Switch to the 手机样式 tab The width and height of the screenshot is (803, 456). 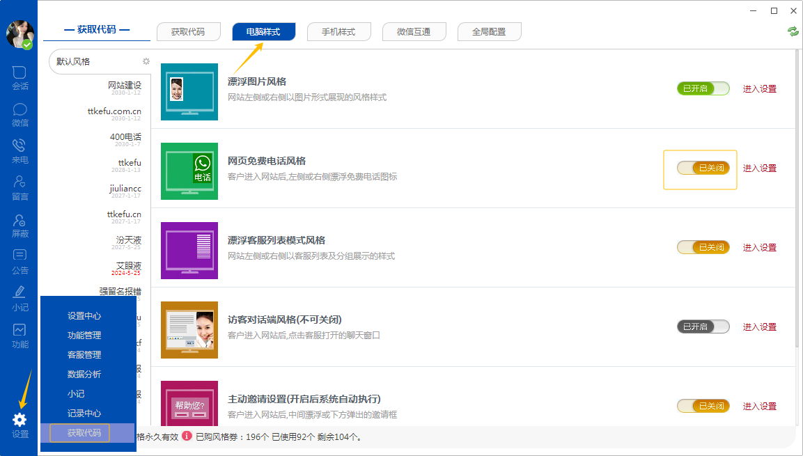[x=338, y=32]
